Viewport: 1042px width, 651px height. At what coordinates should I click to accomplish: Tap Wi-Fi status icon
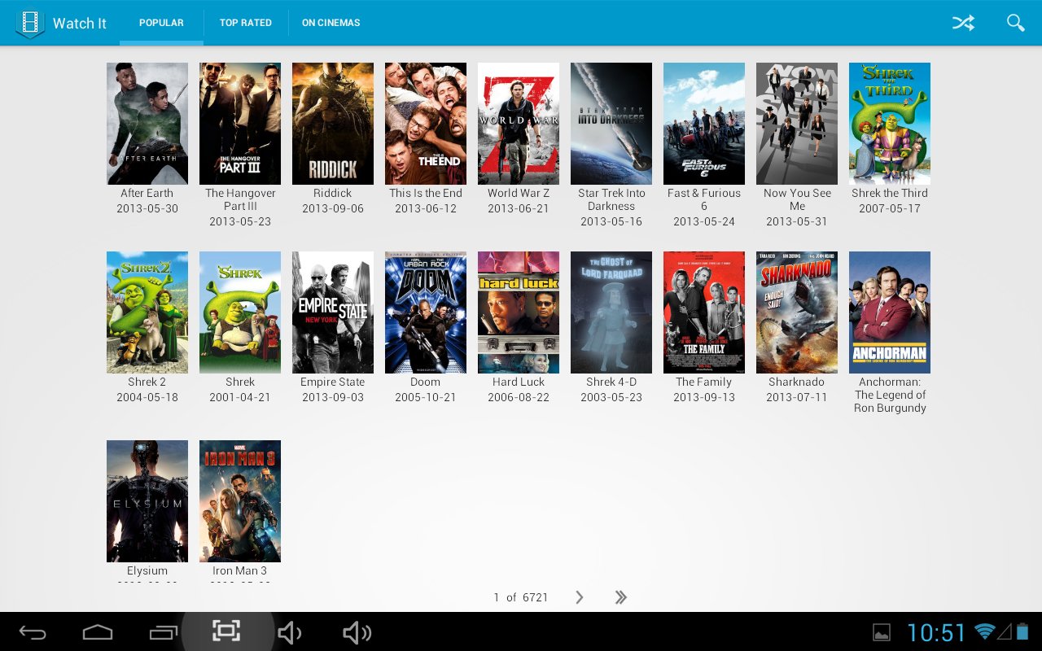(985, 631)
